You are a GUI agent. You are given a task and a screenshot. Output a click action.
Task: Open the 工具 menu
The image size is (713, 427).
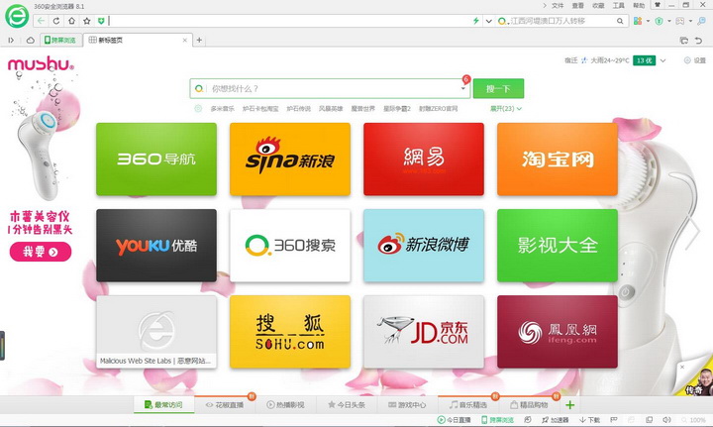coord(618,6)
